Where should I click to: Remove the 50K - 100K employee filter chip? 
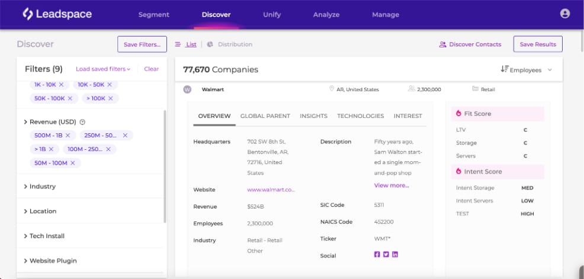70,98
